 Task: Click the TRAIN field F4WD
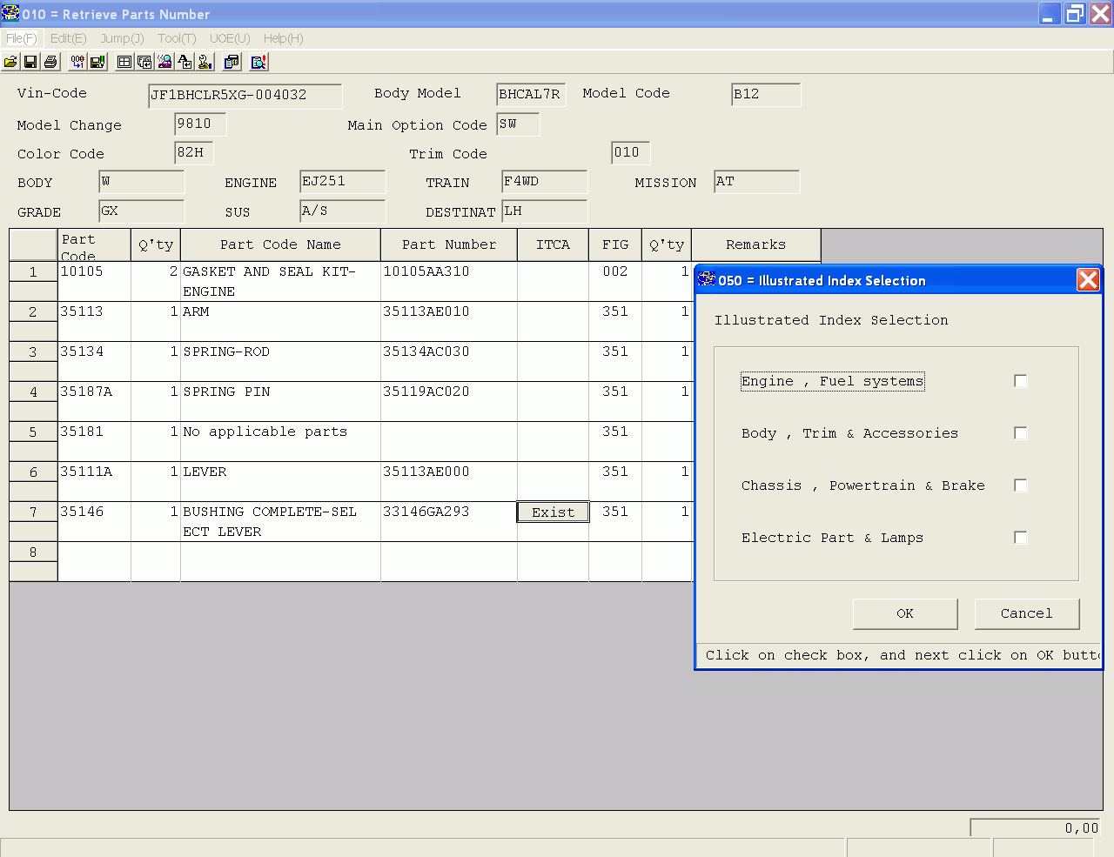click(x=544, y=182)
